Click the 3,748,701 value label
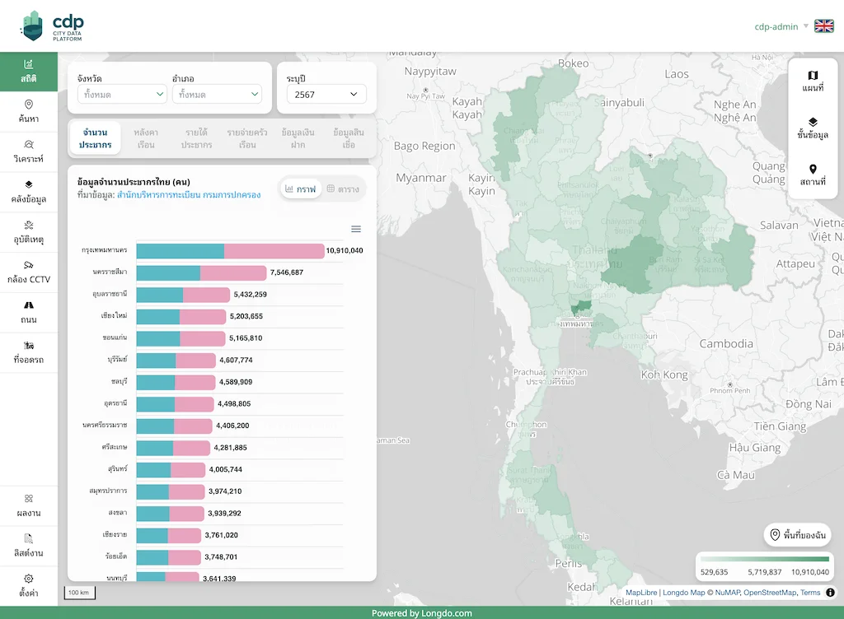The width and height of the screenshot is (844, 619). point(221,557)
